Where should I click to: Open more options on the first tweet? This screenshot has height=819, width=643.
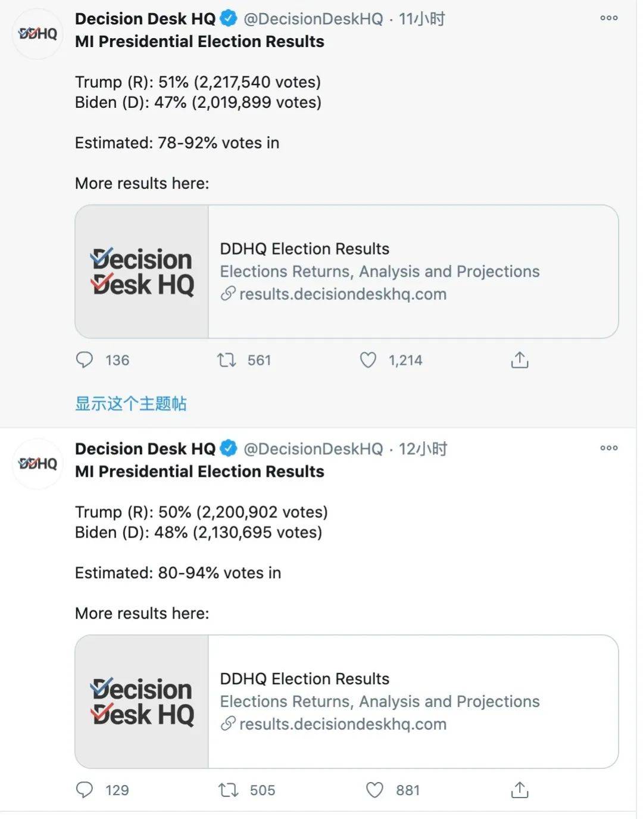(x=608, y=18)
